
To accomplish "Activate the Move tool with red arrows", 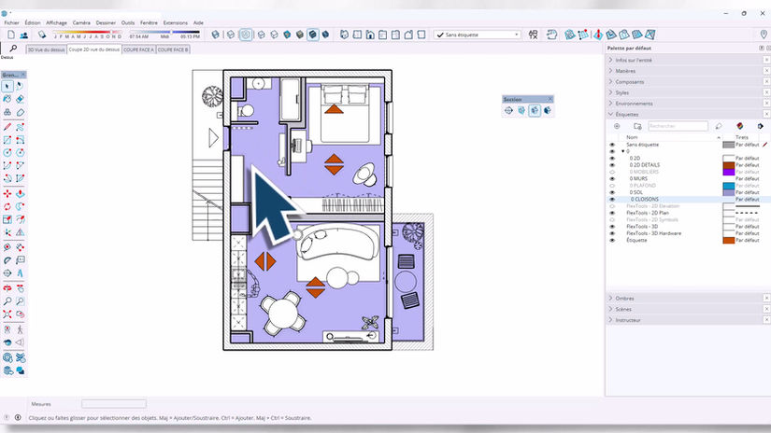I will coord(7,194).
